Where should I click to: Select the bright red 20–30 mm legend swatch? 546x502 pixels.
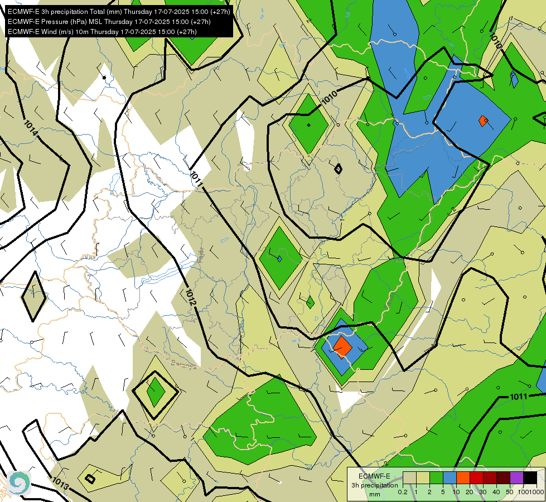pyautogui.click(x=477, y=478)
